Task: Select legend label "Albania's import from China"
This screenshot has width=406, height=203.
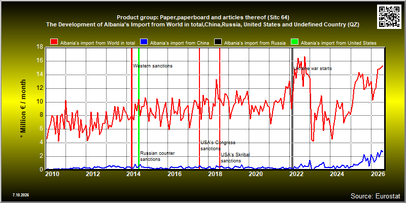Action: coord(180,43)
